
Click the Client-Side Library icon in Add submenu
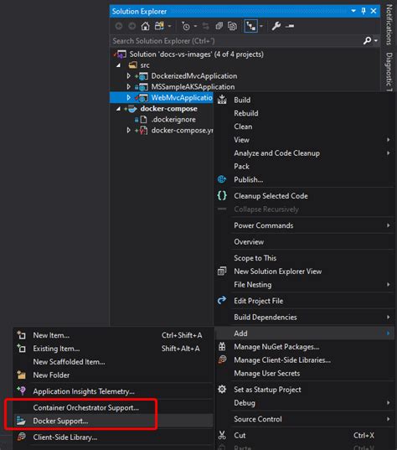tap(21, 437)
